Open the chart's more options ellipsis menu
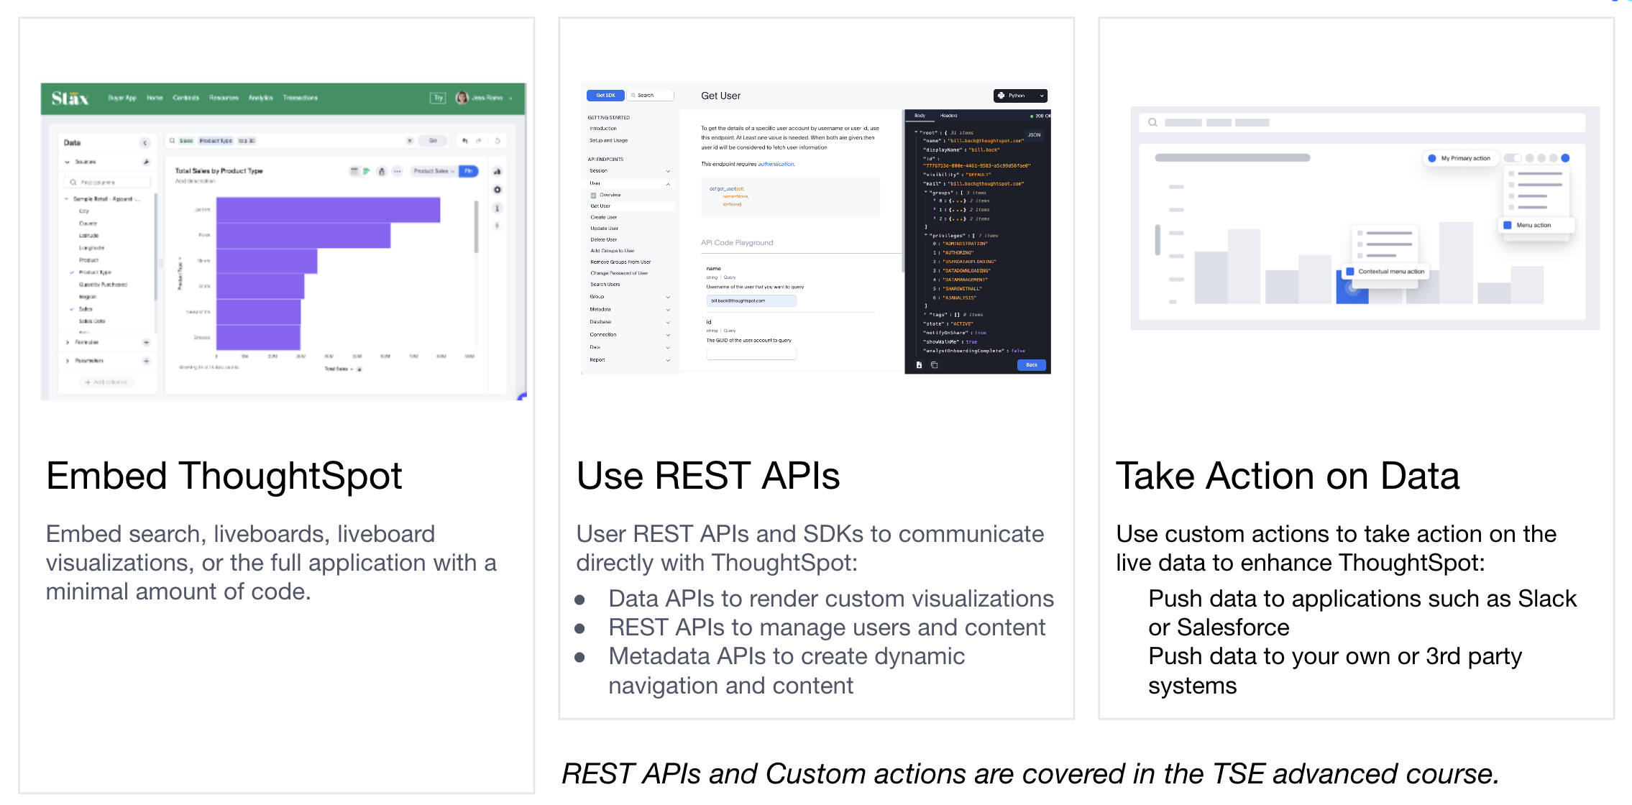Viewport: 1632px width, 805px height. (398, 171)
